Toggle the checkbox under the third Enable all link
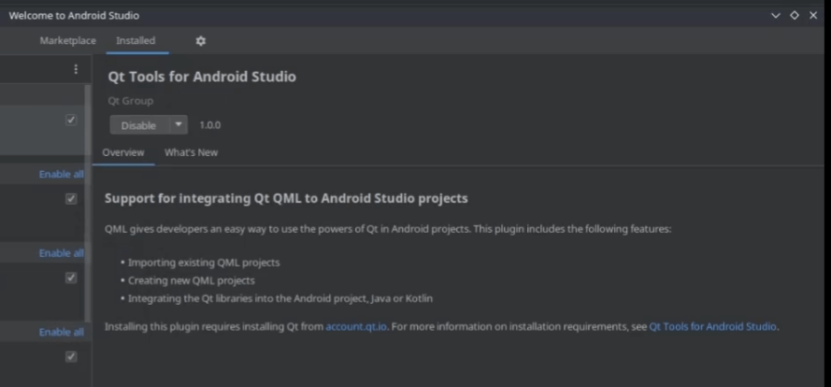 tap(71, 357)
